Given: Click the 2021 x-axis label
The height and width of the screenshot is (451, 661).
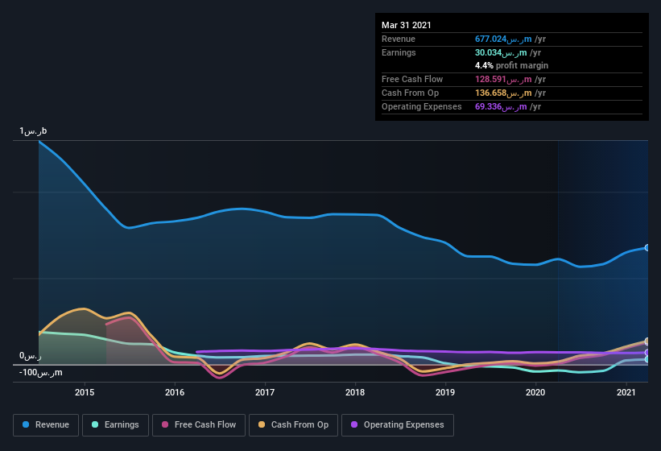Looking at the screenshot, I should click(626, 392).
